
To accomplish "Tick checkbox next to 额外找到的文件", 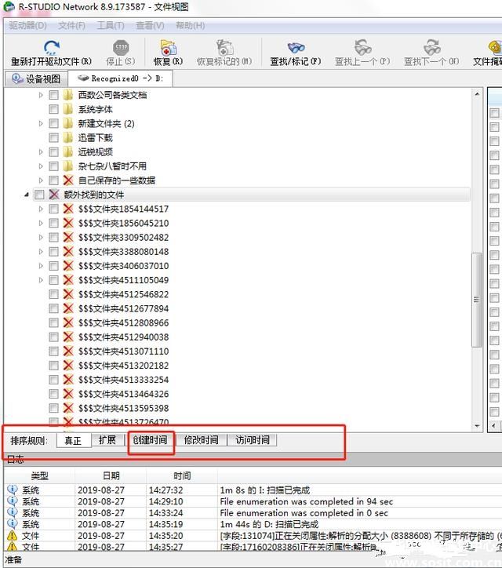I will (x=39, y=195).
